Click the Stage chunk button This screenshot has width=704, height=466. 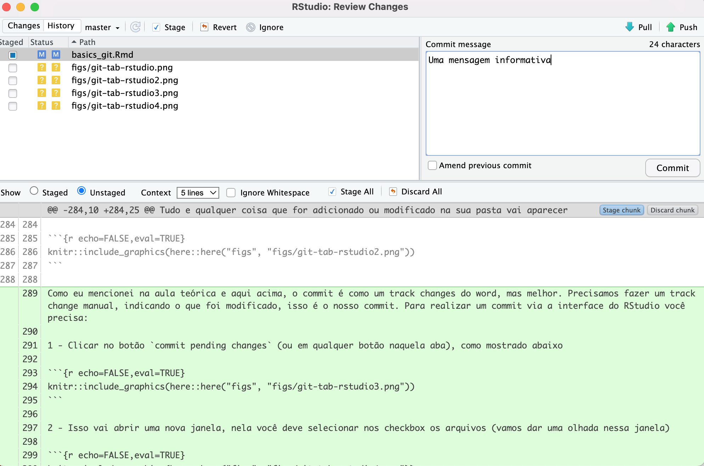621,210
